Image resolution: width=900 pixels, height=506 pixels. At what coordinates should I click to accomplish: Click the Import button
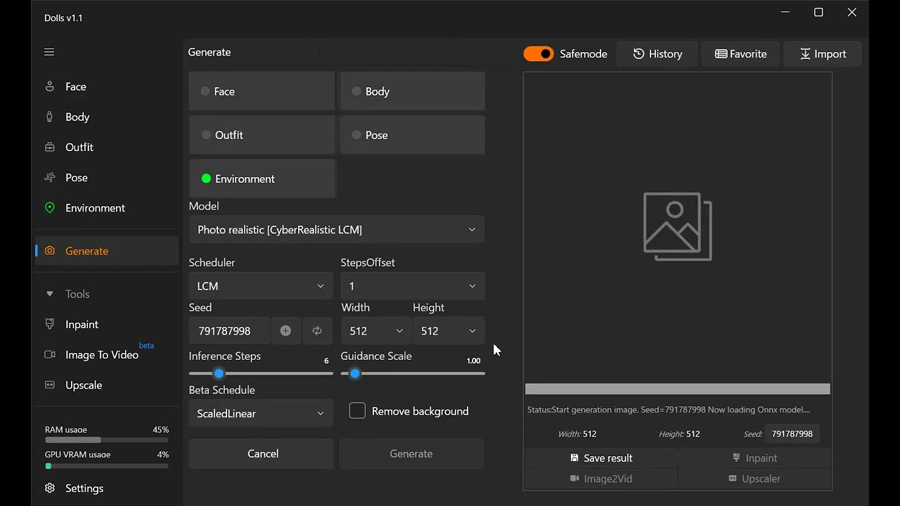click(x=822, y=53)
